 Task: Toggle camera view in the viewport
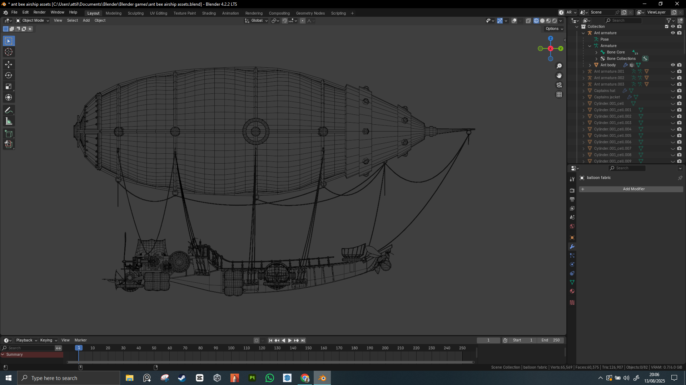click(x=559, y=85)
